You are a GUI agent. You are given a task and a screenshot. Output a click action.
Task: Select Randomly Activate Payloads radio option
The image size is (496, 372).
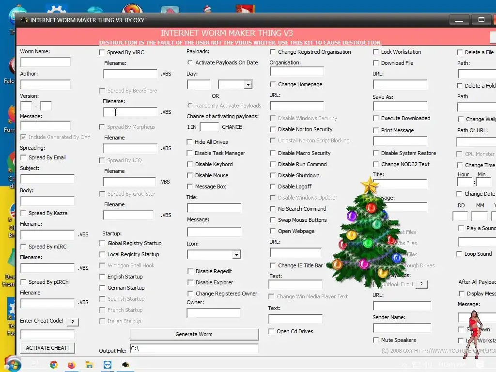(190, 105)
